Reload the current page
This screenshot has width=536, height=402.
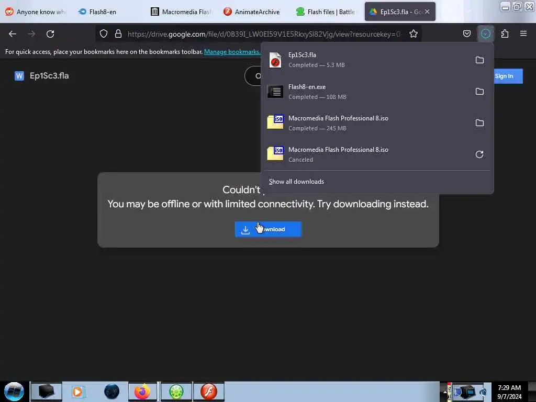[x=50, y=34]
